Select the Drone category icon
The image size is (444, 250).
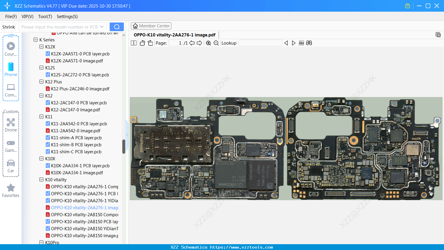(11, 125)
